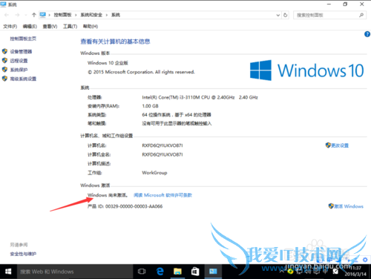Click the shield icon beside Advanced system settings
The image size is (371, 279).
4,79
